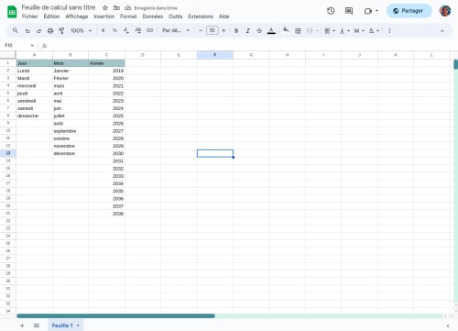Screen dimensions: 458x331
Task: Open borders options
Action: click(x=298, y=30)
